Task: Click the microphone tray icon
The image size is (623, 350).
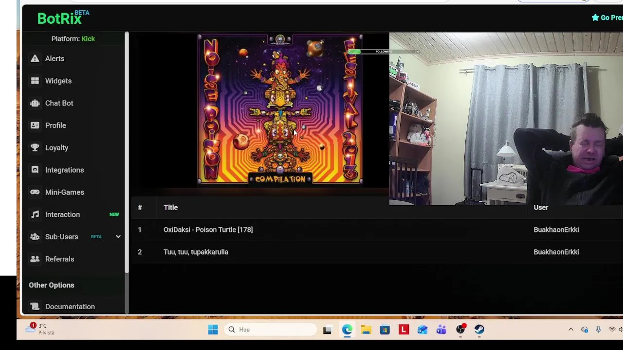Action: (x=598, y=330)
